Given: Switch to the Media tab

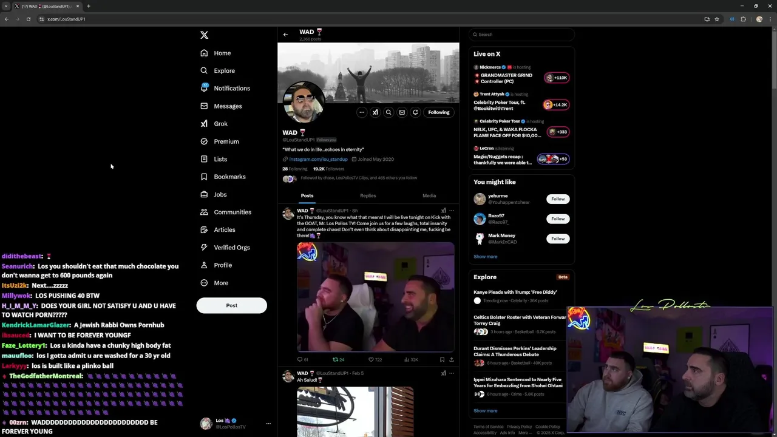Looking at the screenshot, I should click(x=429, y=195).
